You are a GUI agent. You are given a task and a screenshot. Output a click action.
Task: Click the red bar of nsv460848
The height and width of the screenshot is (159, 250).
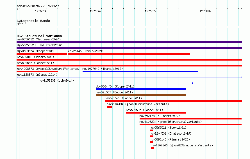129,60
